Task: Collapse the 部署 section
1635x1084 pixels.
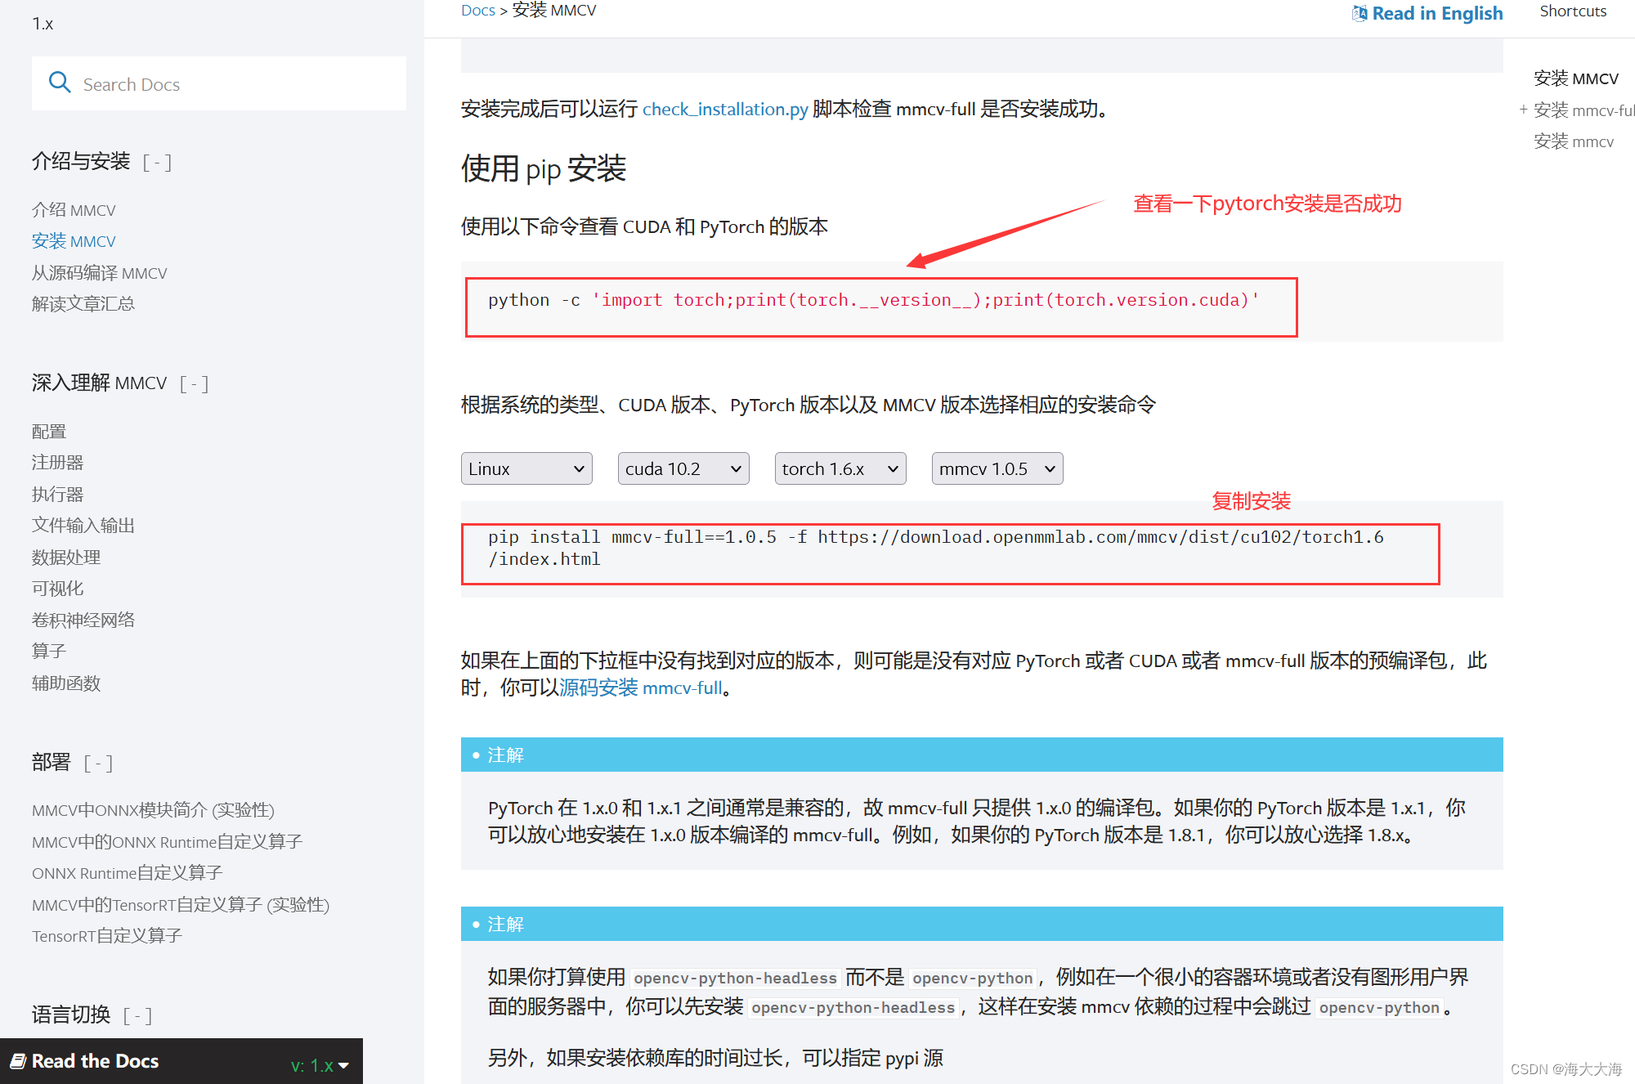Action: point(98,763)
